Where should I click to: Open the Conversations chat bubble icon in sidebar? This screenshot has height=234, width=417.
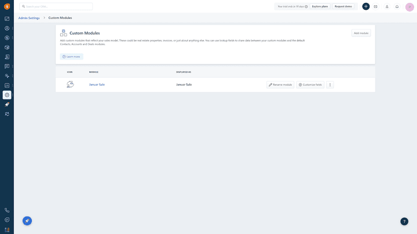tap(7, 66)
